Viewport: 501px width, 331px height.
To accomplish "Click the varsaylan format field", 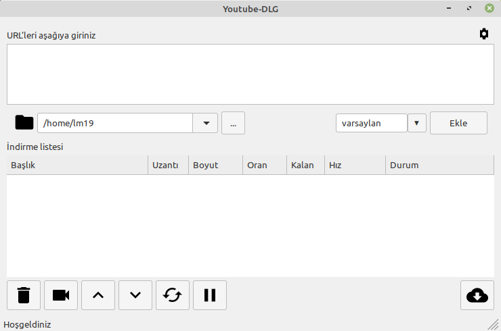I will tap(372, 123).
